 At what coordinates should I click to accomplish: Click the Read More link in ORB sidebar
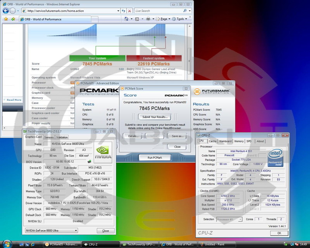[14, 100]
